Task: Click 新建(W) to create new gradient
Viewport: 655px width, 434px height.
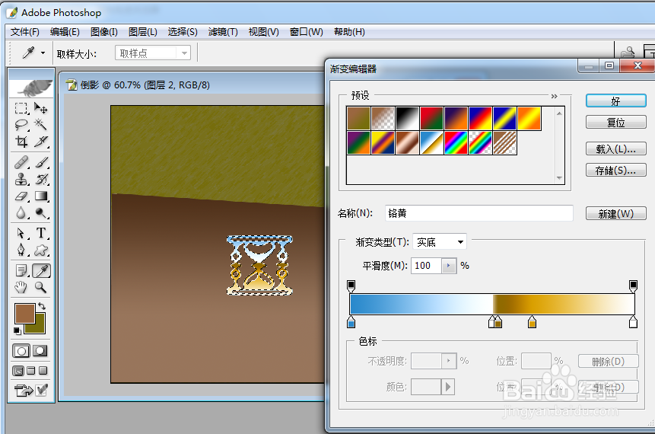Action: (615, 213)
